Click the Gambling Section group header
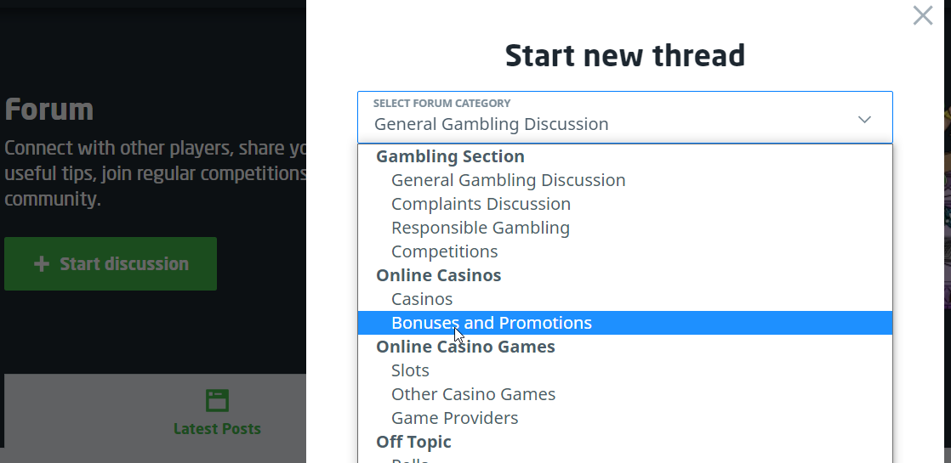 450,156
